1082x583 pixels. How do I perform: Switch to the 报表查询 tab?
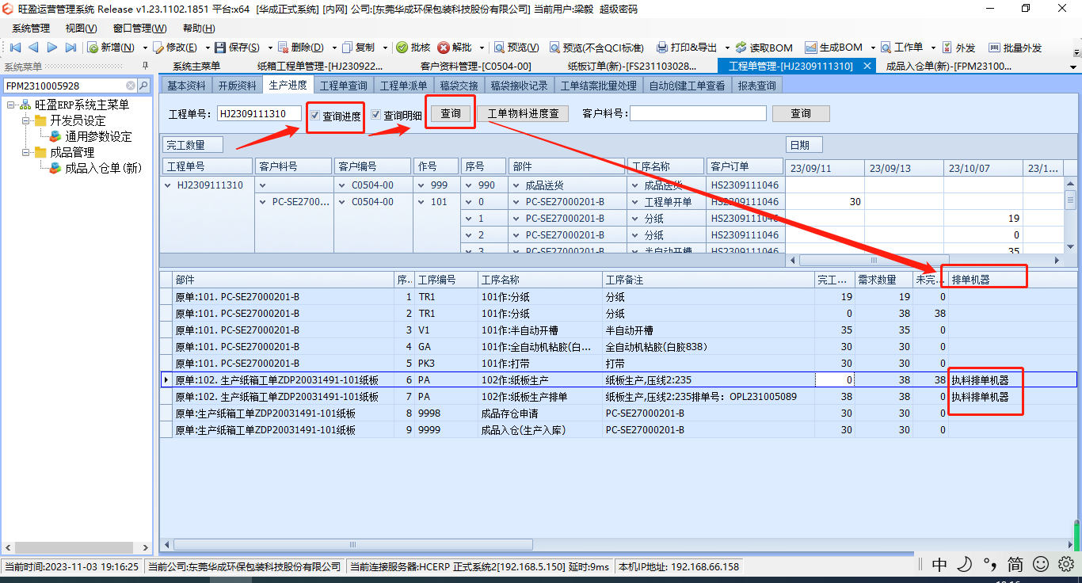(x=756, y=86)
